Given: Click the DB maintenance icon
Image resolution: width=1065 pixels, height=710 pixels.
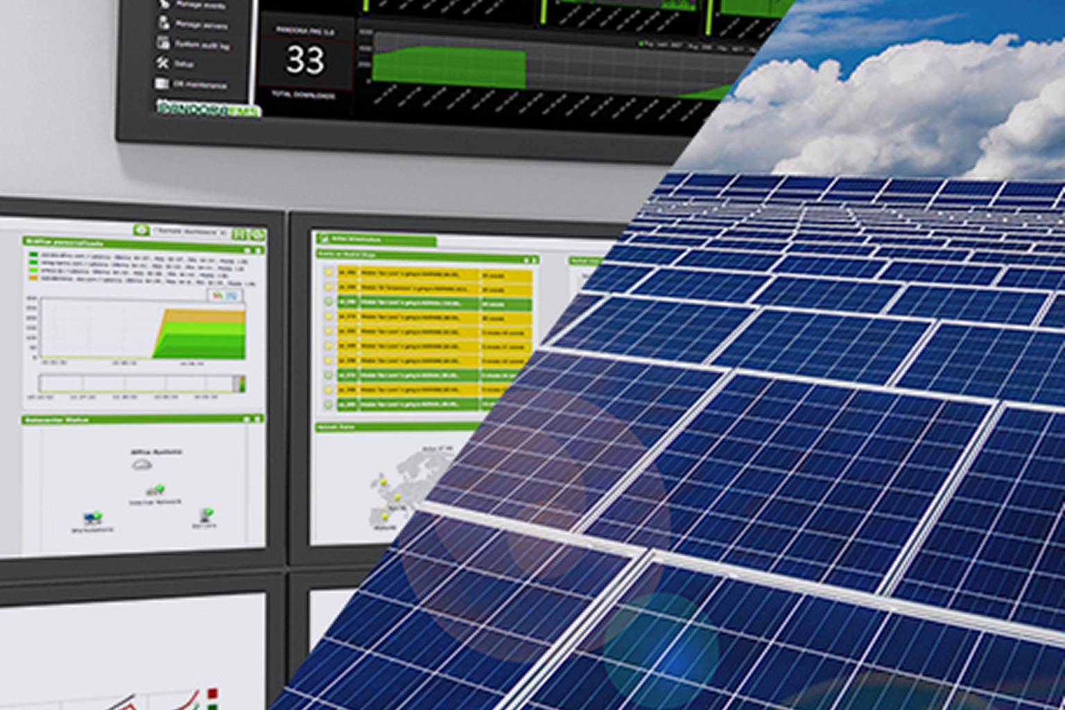Looking at the screenshot, I should tap(162, 83).
